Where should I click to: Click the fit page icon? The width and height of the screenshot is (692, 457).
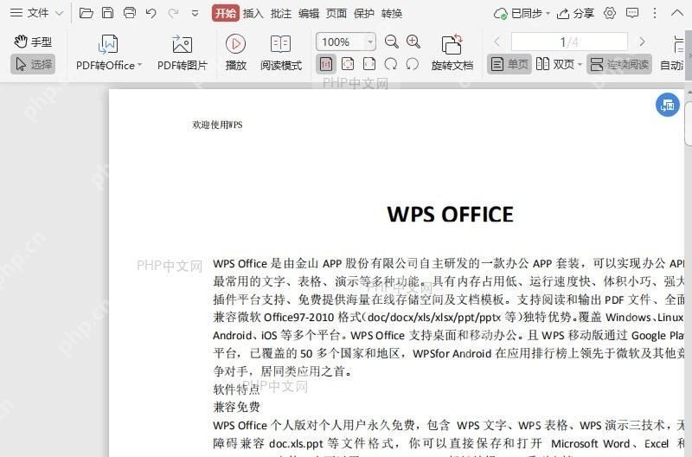348,64
